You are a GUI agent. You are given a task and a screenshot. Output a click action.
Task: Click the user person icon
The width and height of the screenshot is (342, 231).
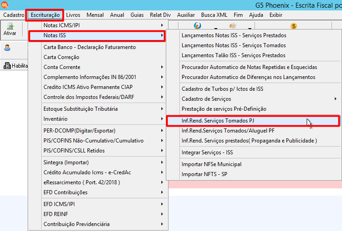coord(7,48)
